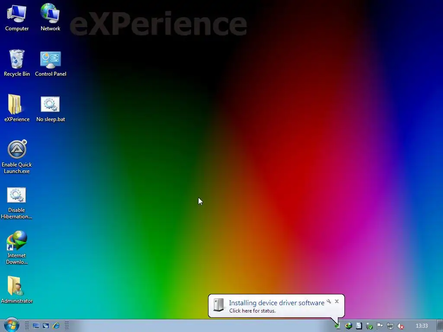
Task: Select the Network desktop icon
Action: click(x=50, y=17)
